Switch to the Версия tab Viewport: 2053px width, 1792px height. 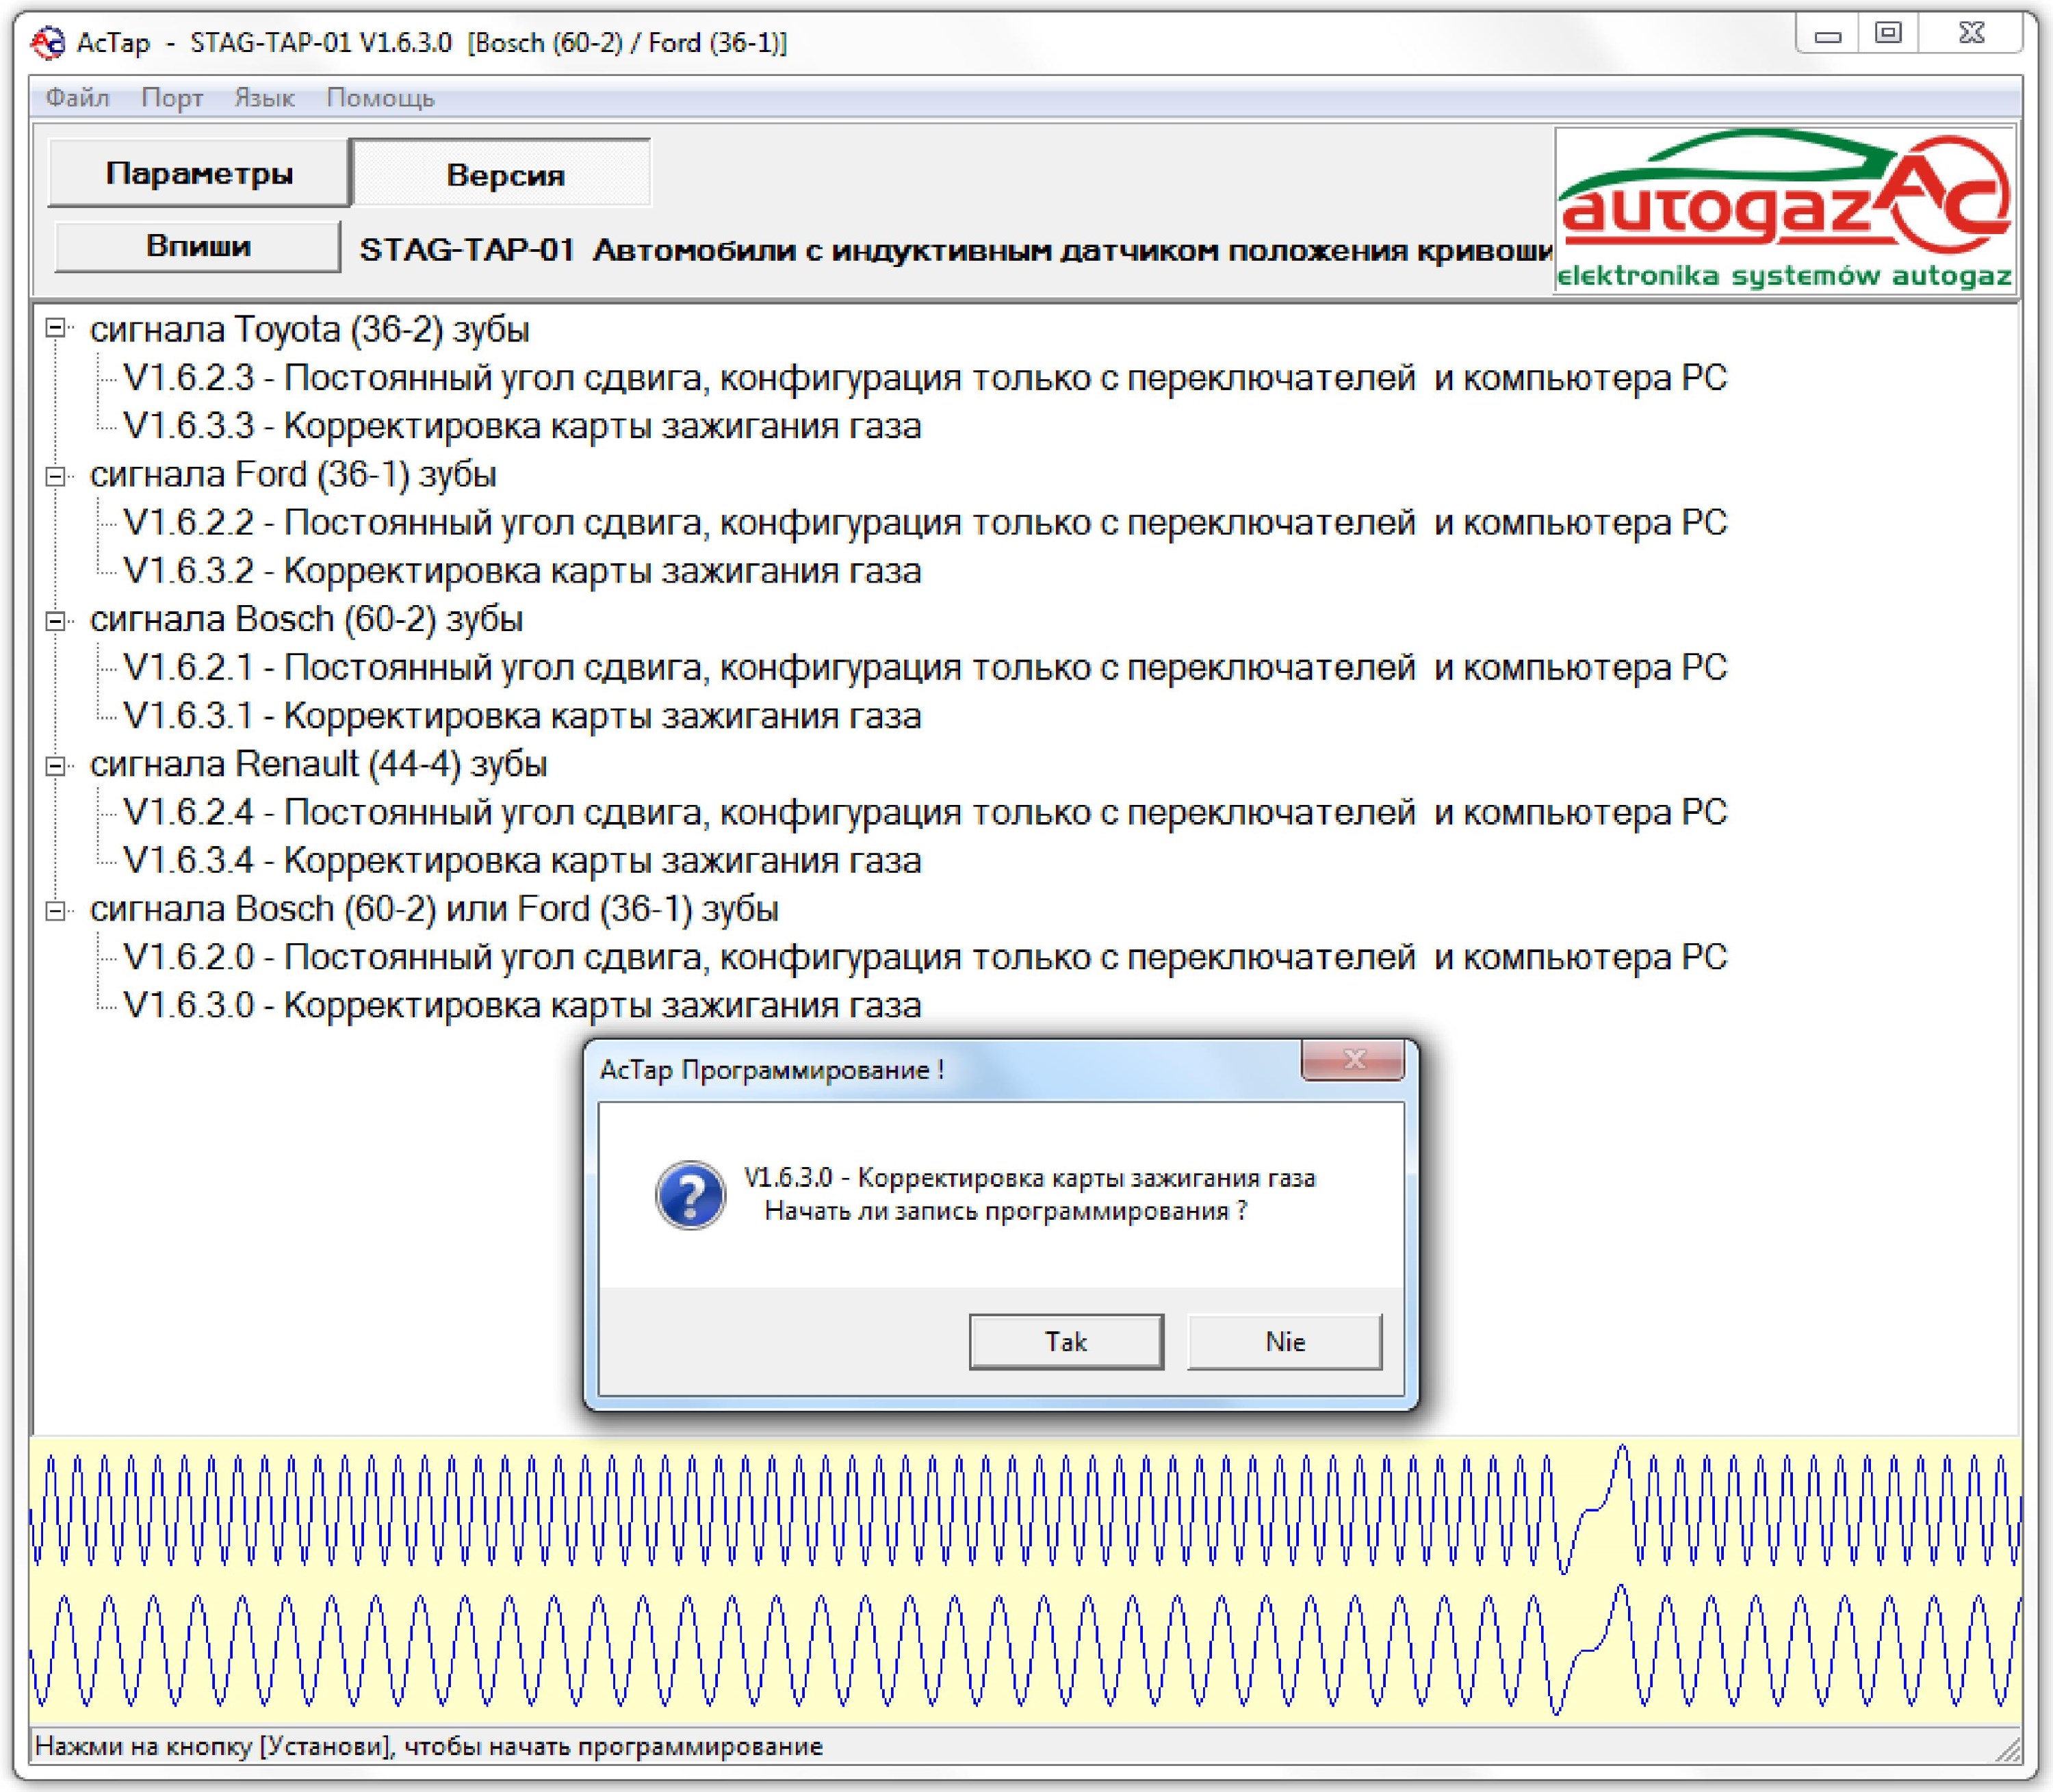503,174
